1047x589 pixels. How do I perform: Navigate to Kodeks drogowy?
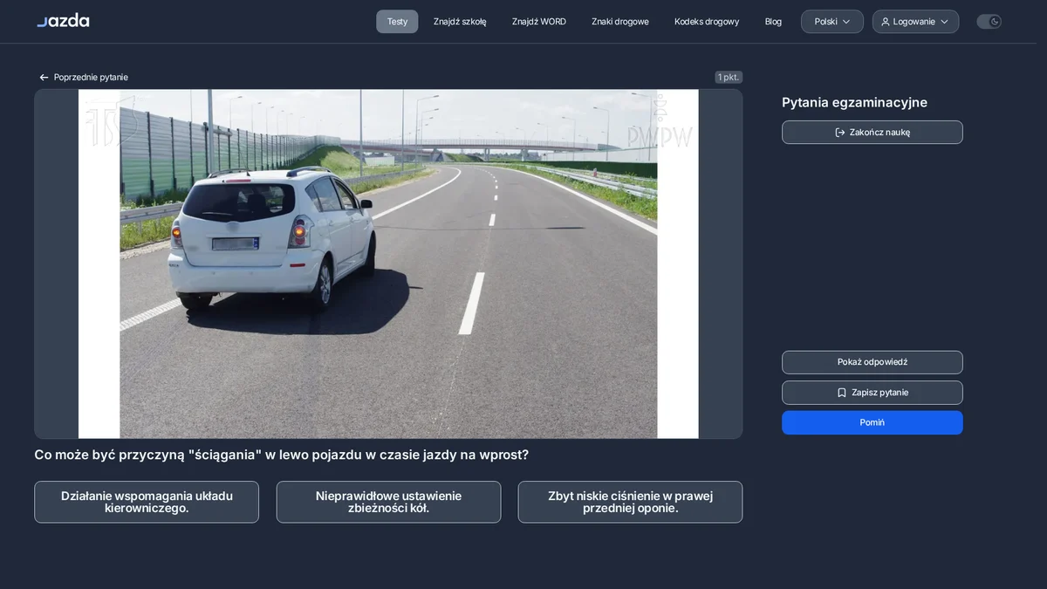707,22
